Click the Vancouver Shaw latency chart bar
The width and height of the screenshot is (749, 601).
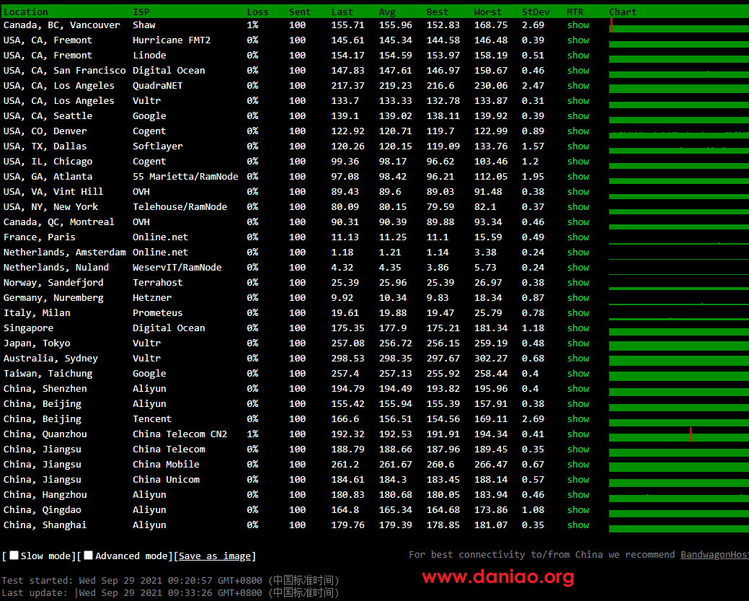pyautogui.click(x=679, y=28)
